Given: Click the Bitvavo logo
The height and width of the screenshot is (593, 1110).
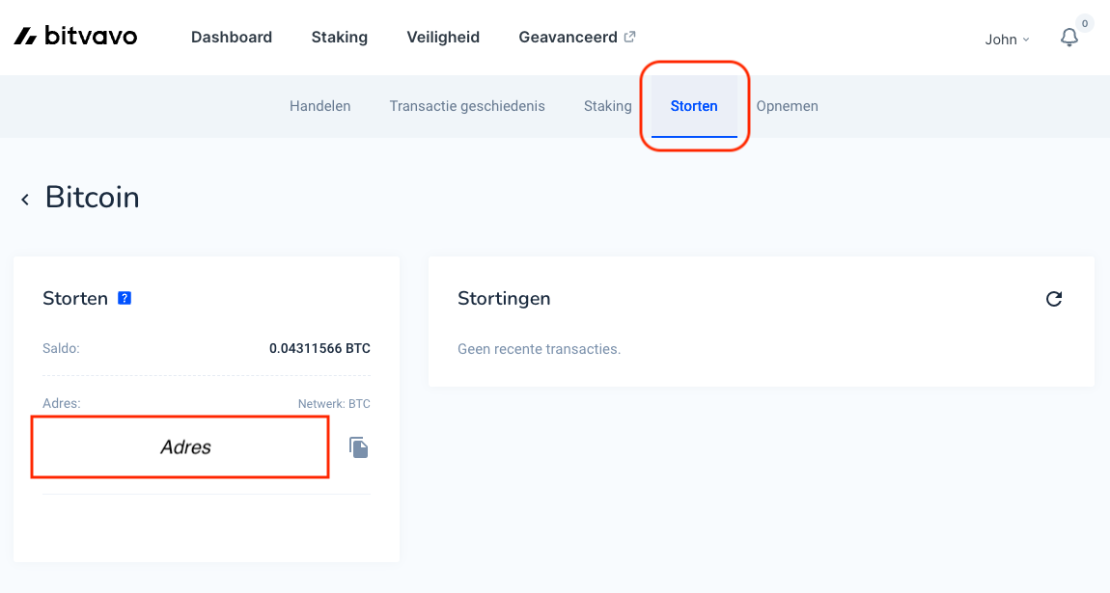Looking at the screenshot, I should coord(75,35).
